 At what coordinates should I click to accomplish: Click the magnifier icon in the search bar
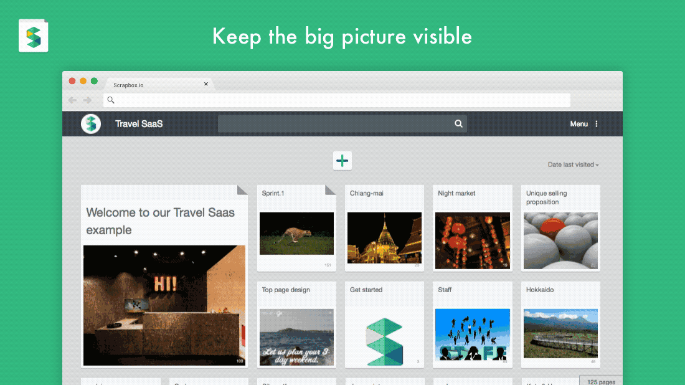458,123
